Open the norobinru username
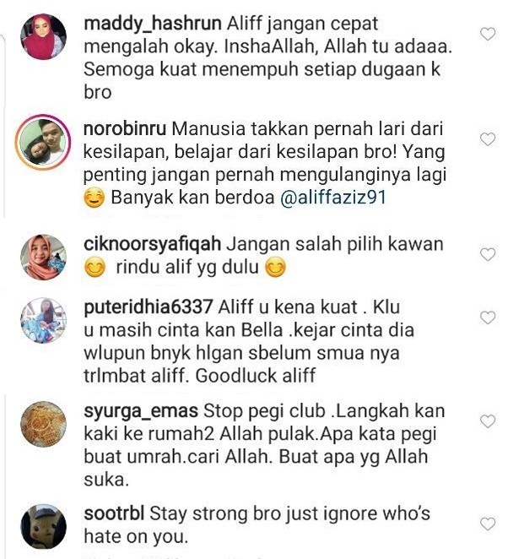Screen dimensions: 524x559 point(125,128)
